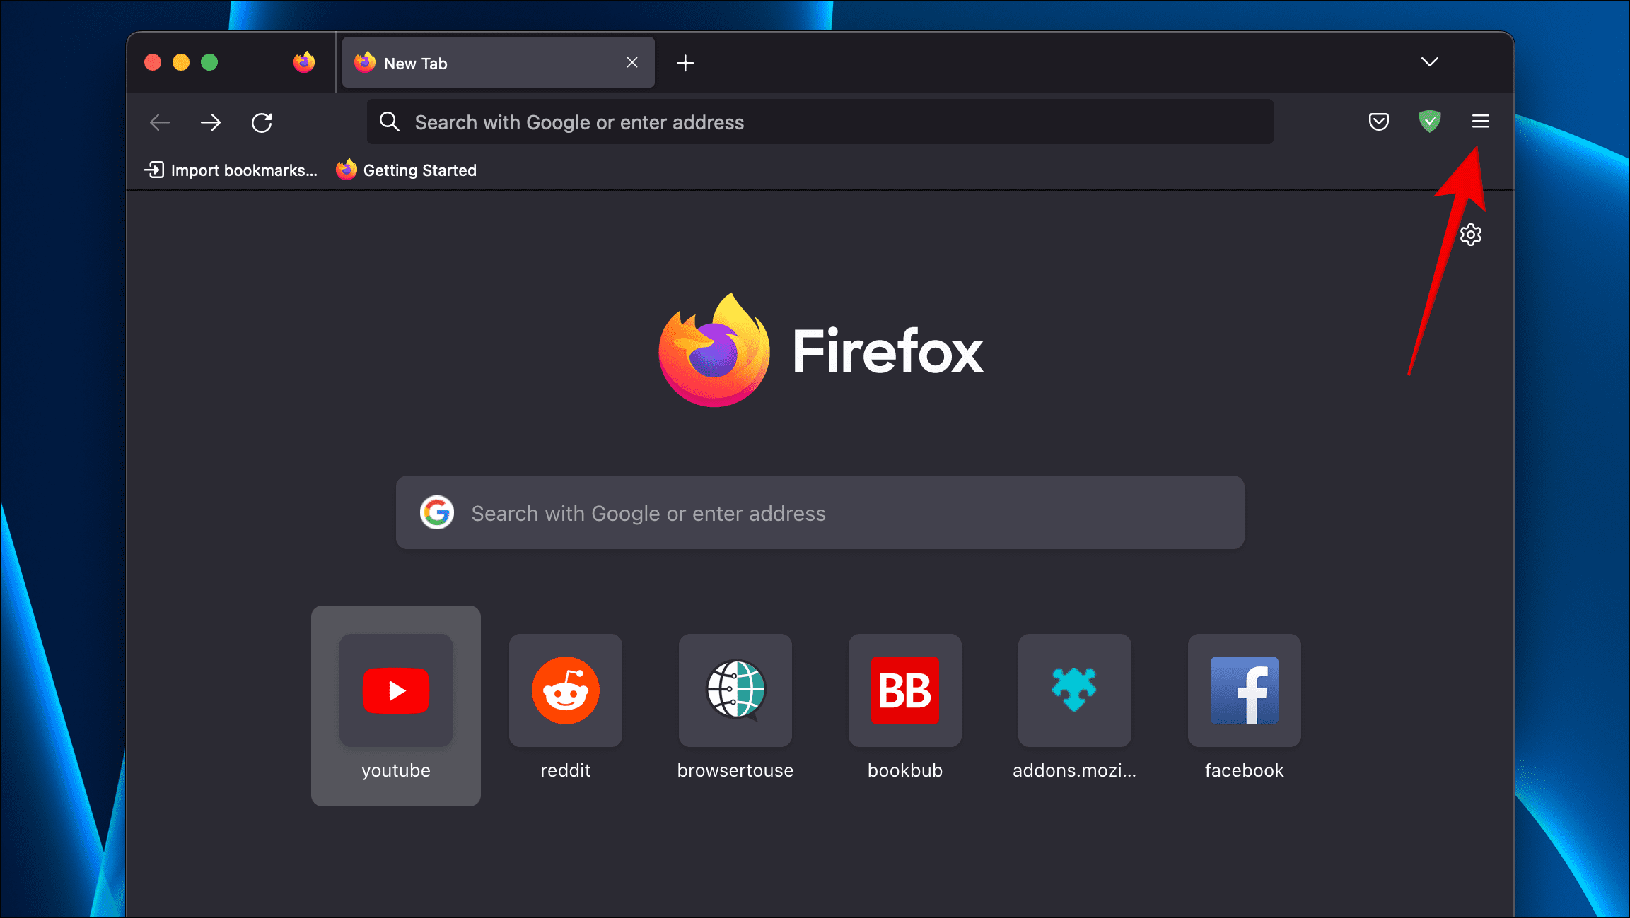This screenshot has width=1630, height=918.
Task: Open the Firefox hamburger application menu
Action: (1480, 122)
